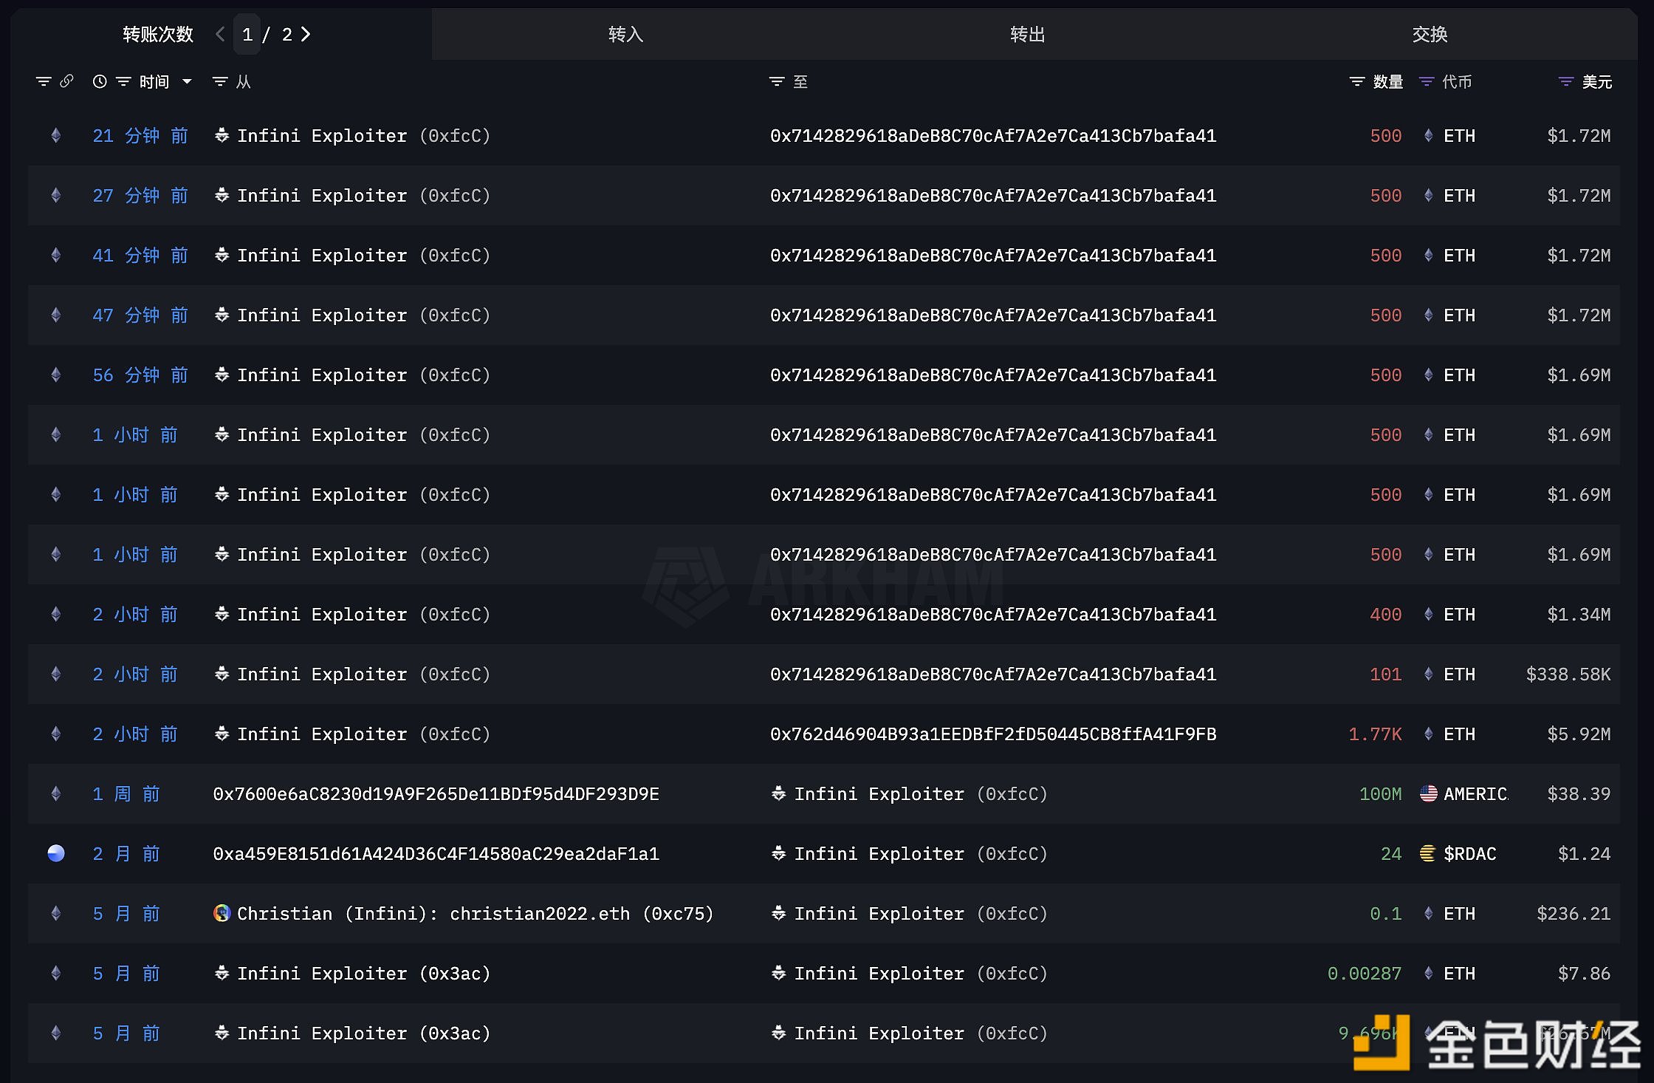
Task: Open the 时间 sort dropdown arrow
Action: coord(187,81)
